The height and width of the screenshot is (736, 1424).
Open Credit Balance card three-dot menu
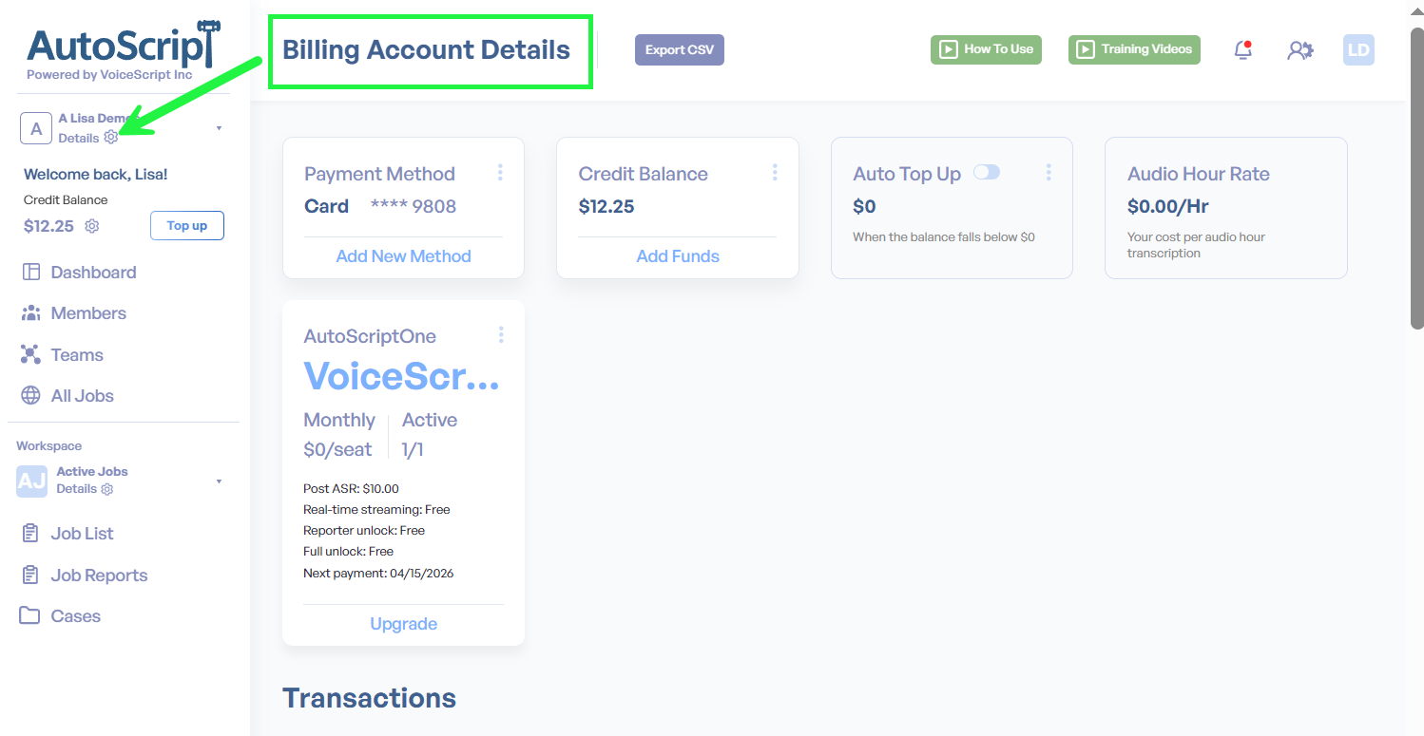pos(775,172)
